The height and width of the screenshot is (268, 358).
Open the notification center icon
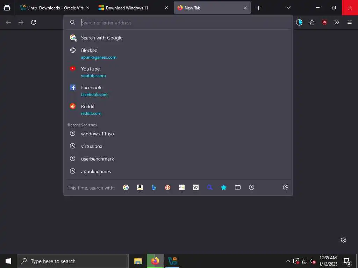coord(347,261)
